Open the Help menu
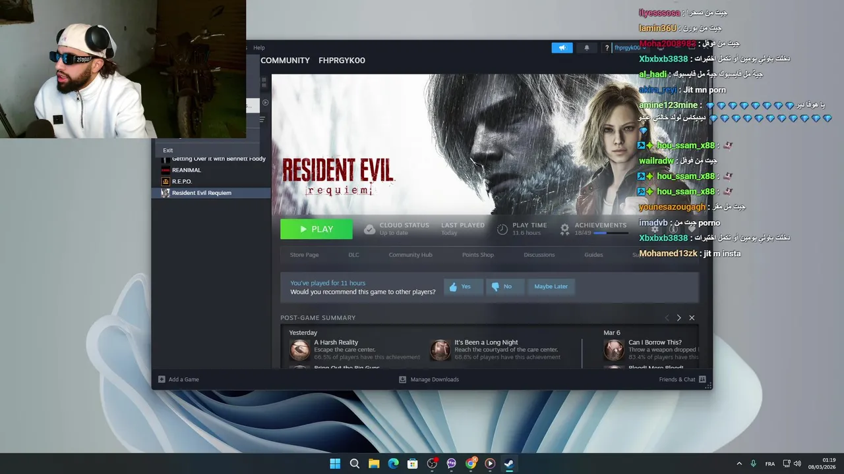The width and height of the screenshot is (844, 474). pyautogui.click(x=259, y=47)
